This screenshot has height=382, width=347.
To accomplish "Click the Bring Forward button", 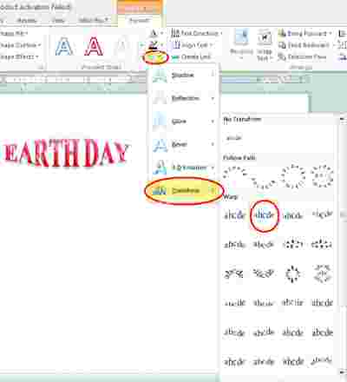I will pyautogui.click(x=305, y=34).
